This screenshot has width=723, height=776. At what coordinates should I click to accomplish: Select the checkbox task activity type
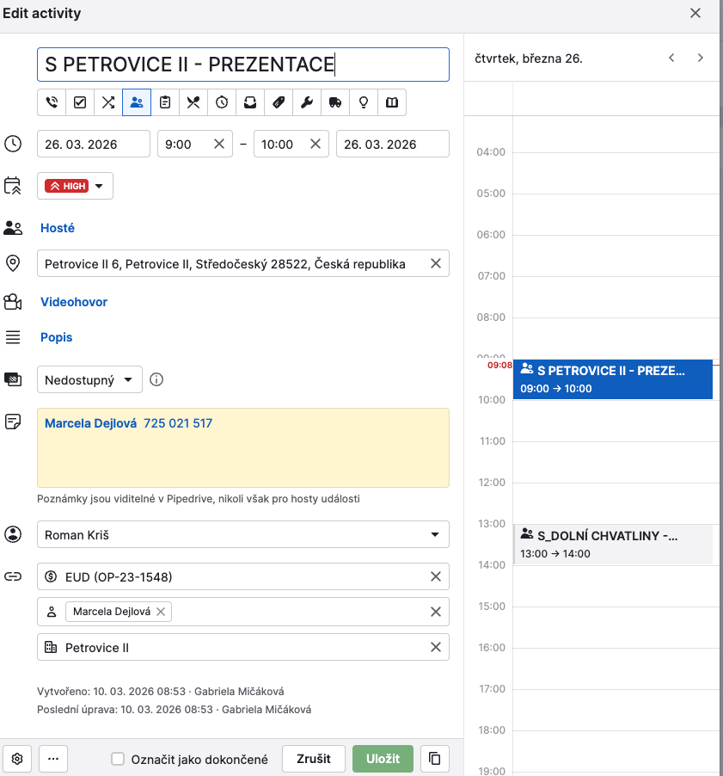click(80, 102)
